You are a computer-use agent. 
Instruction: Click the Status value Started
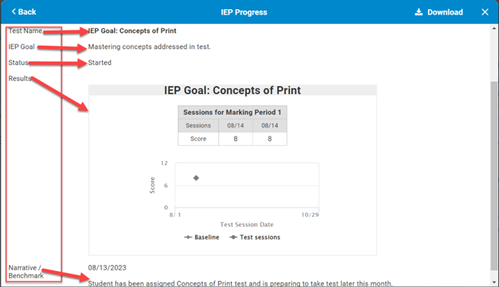pos(100,63)
